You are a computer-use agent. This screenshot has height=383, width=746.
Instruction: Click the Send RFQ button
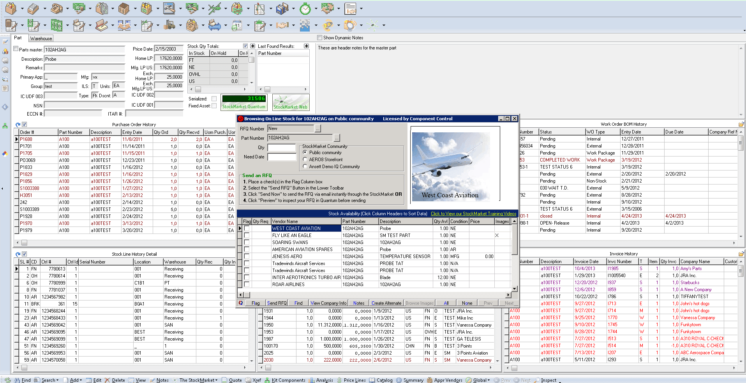[x=277, y=303]
